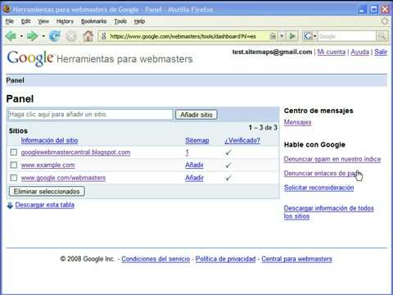Click the verified checkmark for www.example.com
393x295 pixels.
[x=228, y=166]
